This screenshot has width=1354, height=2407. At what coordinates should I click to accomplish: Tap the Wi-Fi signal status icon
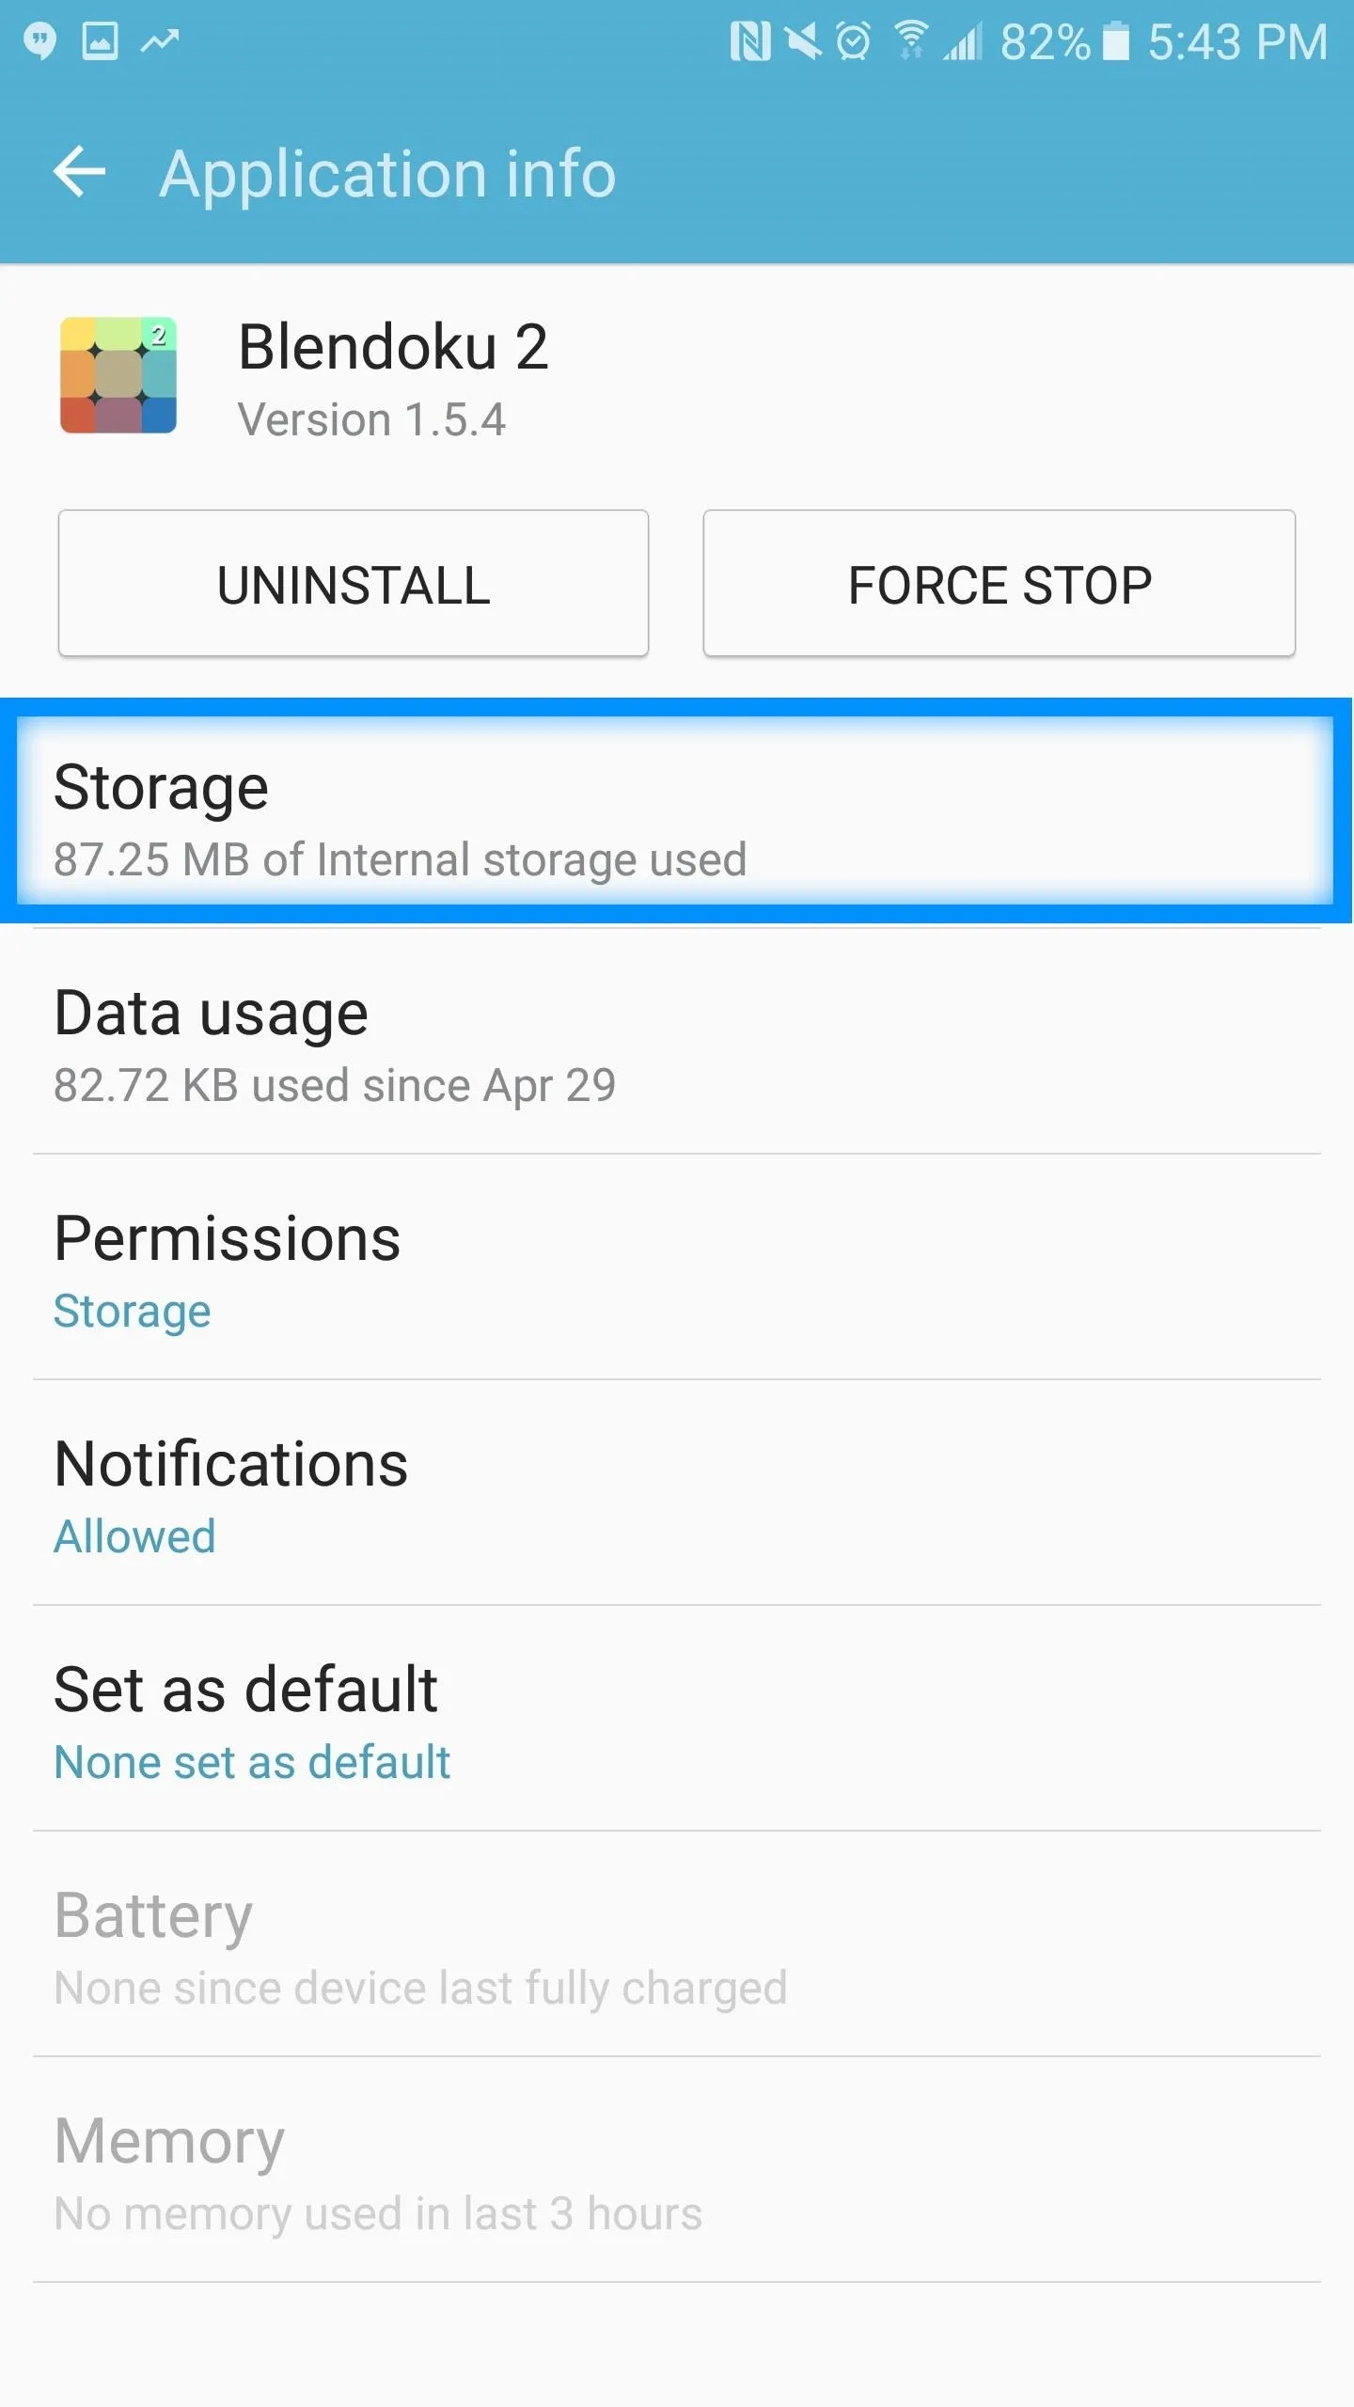click(910, 40)
